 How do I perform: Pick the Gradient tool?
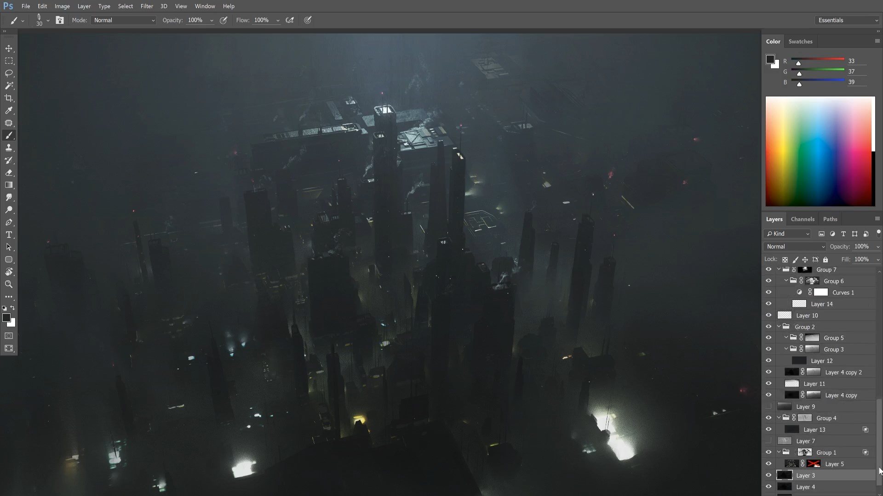pos(9,185)
